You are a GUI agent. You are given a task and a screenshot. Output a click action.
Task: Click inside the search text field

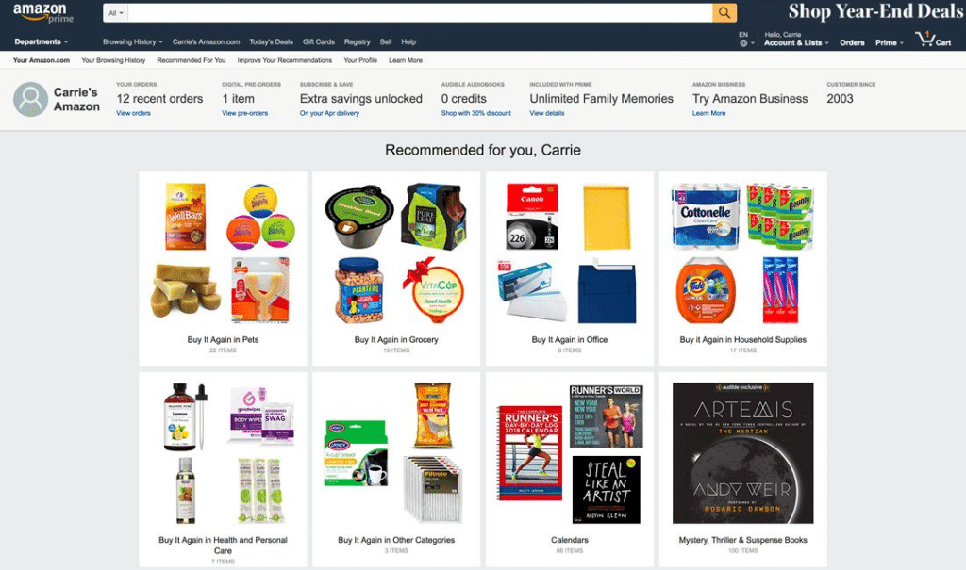420,13
